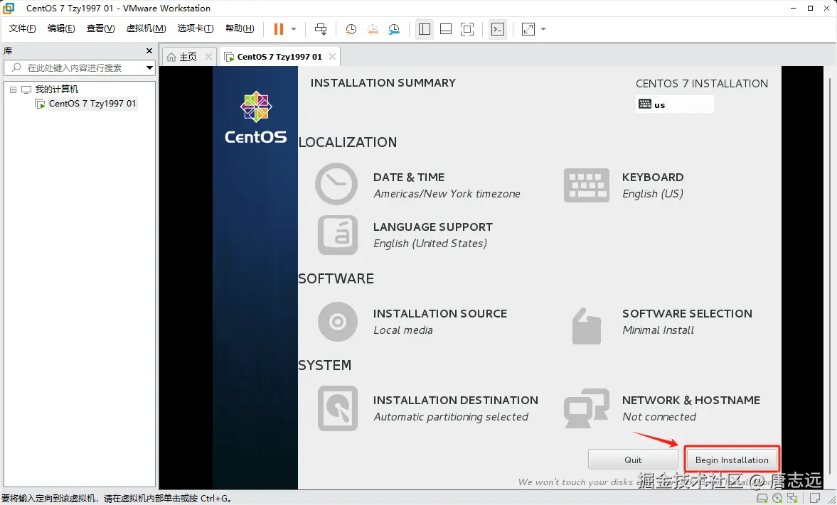The height and width of the screenshot is (505, 837).
Task: Open the Software Selection package icon
Action: (x=587, y=326)
